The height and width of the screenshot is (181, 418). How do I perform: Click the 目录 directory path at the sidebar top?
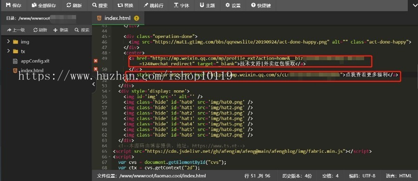(41, 19)
